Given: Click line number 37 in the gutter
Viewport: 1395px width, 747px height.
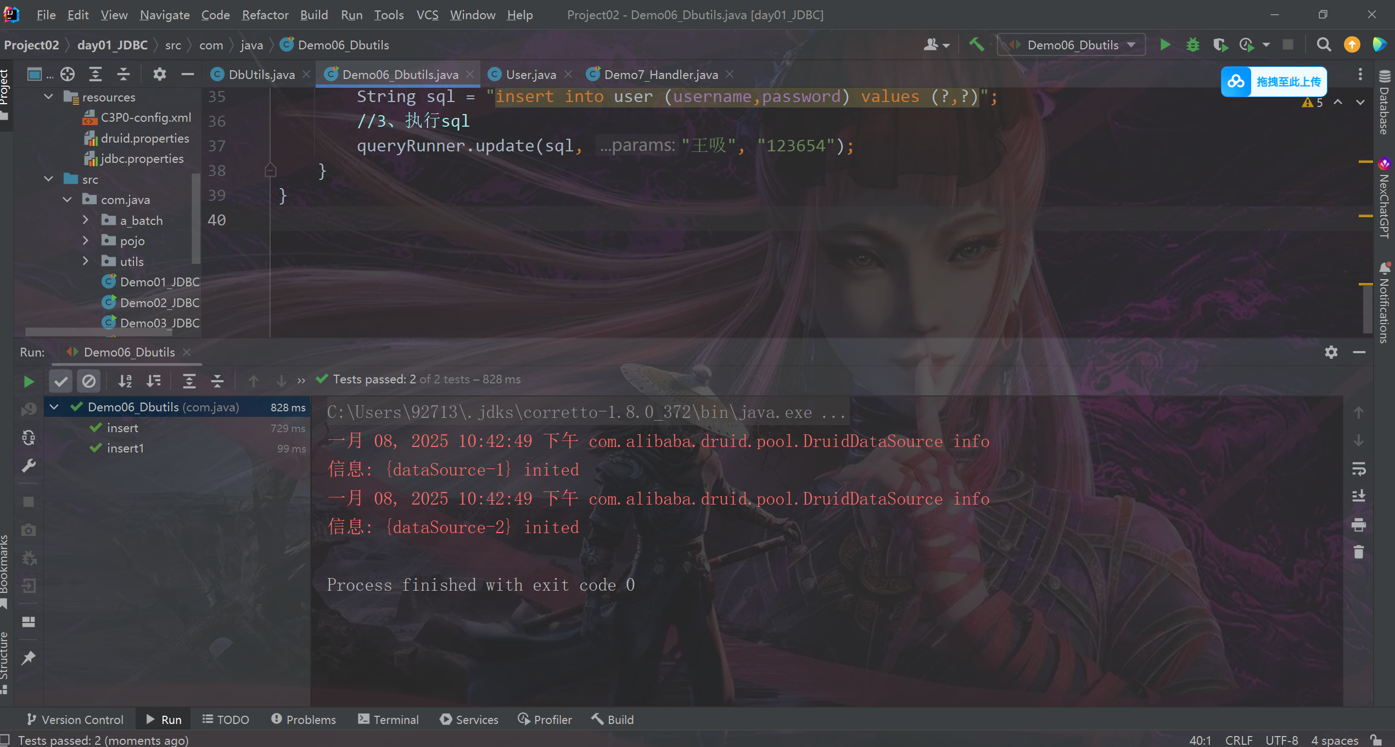Looking at the screenshot, I should tap(217, 145).
